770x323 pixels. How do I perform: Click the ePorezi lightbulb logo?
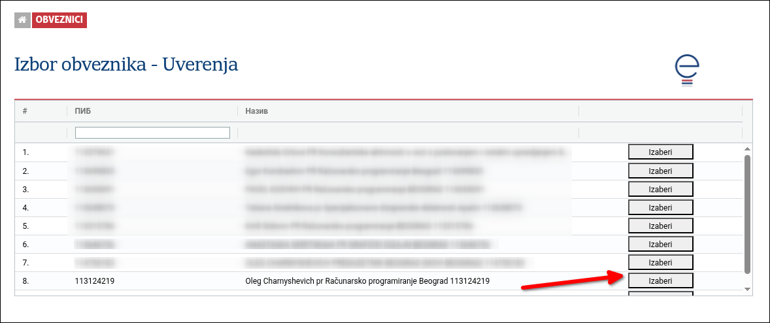[687, 71]
